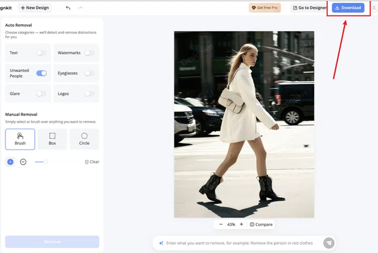The height and width of the screenshot is (253, 378).
Task: Select the Brush removal tool
Action: [x=20, y=139]
